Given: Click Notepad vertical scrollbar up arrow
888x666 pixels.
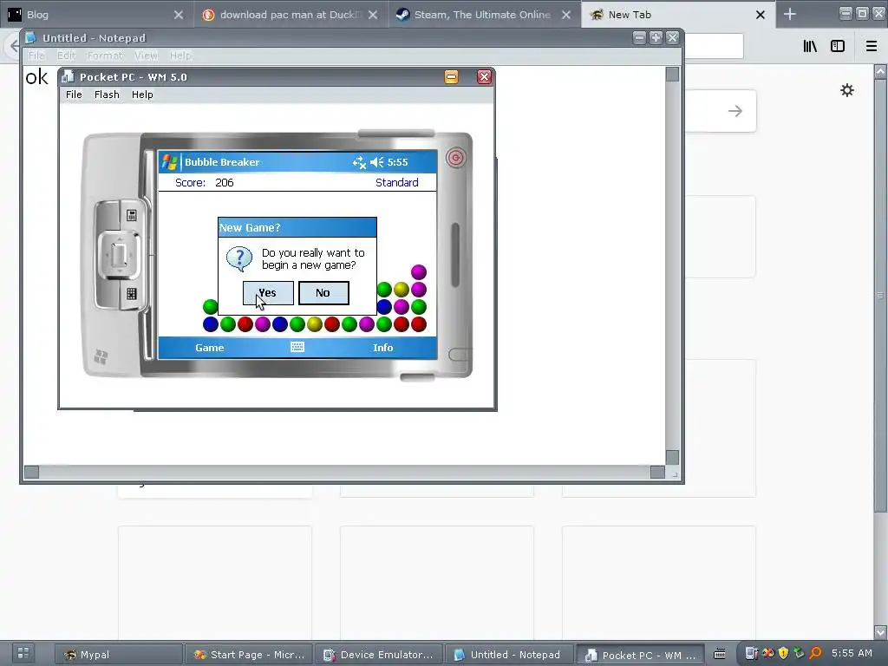Looking at the screenshot, I should click(672, 75).
